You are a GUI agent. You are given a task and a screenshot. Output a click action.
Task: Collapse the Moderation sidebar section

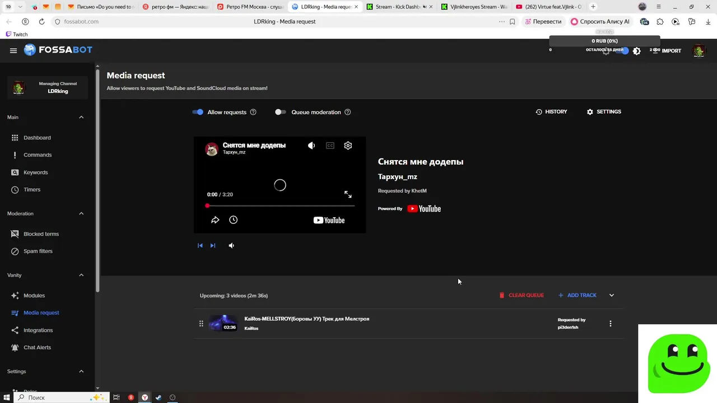coord(81,214)
